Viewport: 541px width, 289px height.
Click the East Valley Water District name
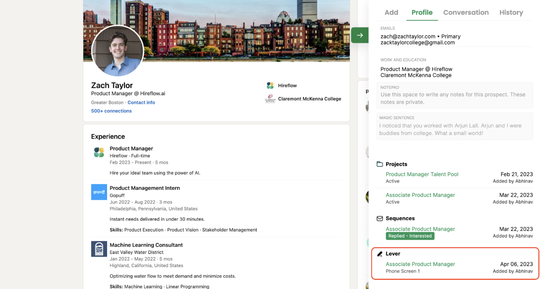136,252
